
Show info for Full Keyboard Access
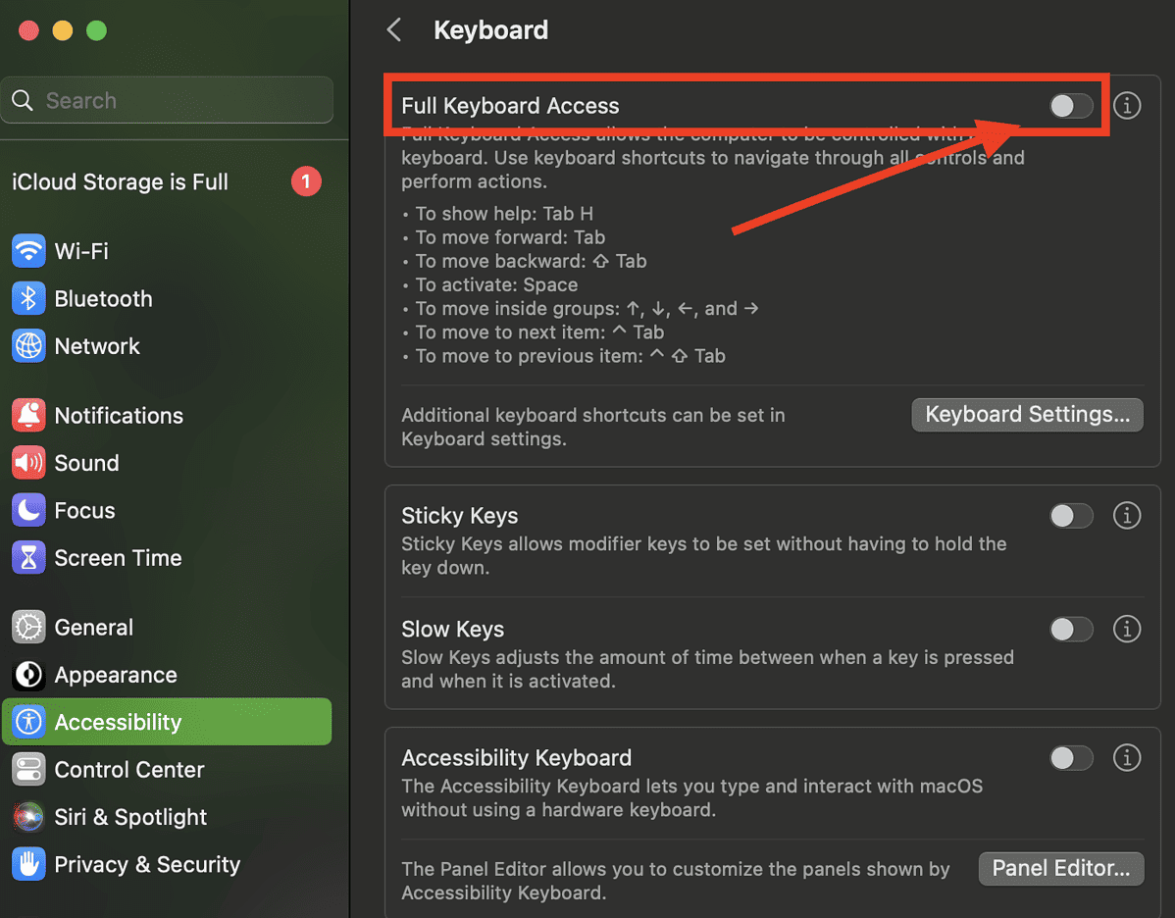(x=1127, y=106)
